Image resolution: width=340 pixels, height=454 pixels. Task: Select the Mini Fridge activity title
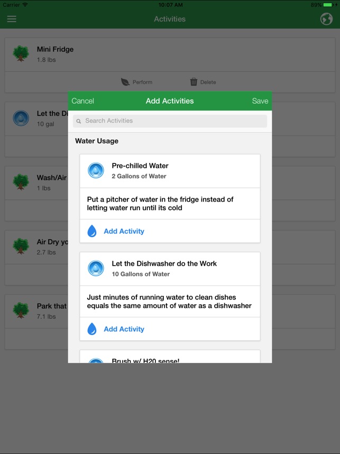pos(55,49)
